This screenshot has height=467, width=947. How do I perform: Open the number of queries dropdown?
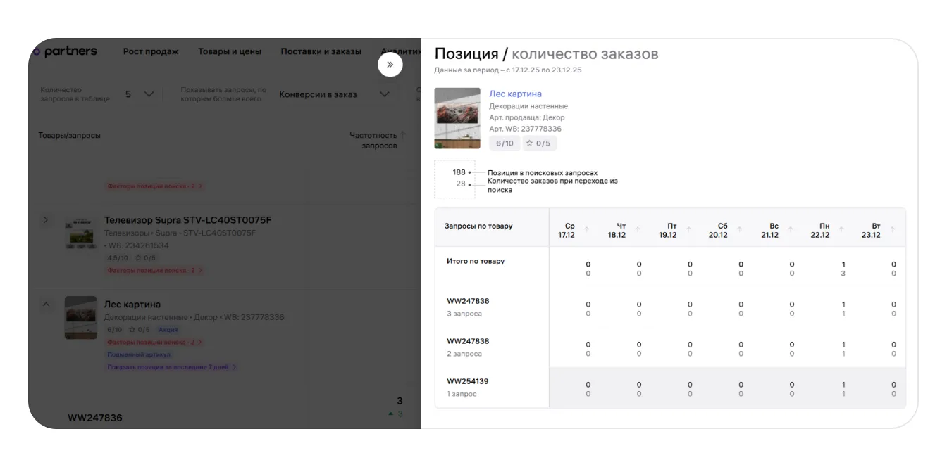tap(140, 94)
